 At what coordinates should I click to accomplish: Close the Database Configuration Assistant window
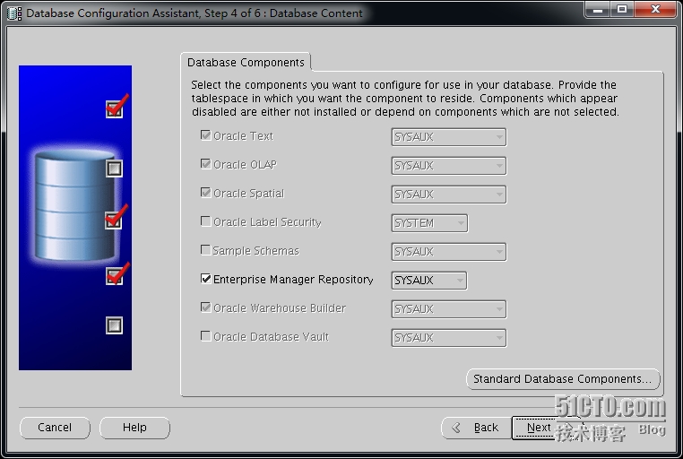pos(655,9)
